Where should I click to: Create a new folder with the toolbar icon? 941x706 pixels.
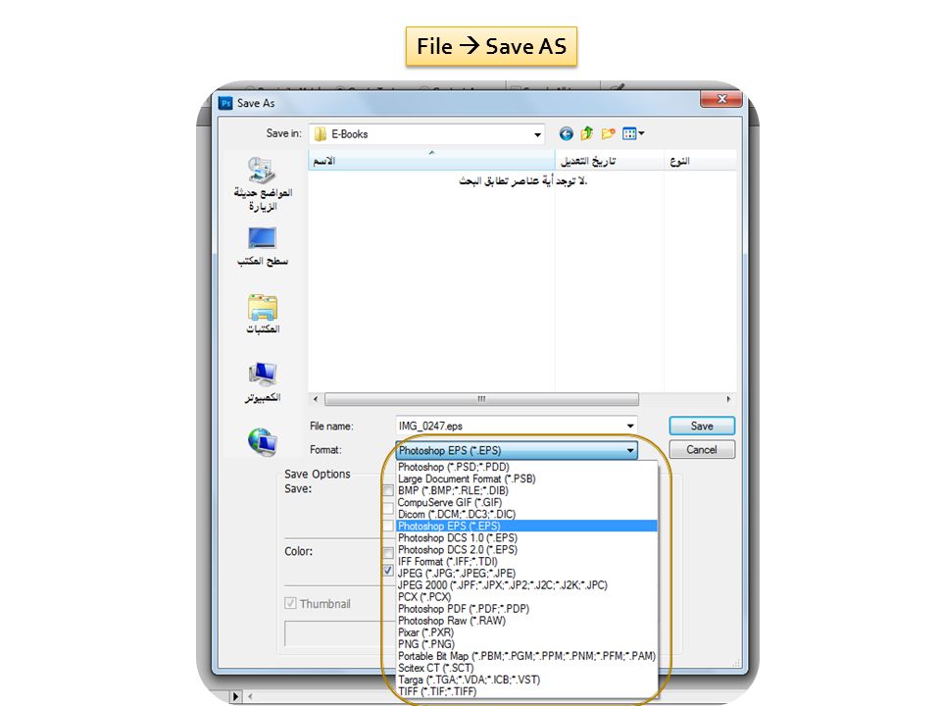point(609,133)
